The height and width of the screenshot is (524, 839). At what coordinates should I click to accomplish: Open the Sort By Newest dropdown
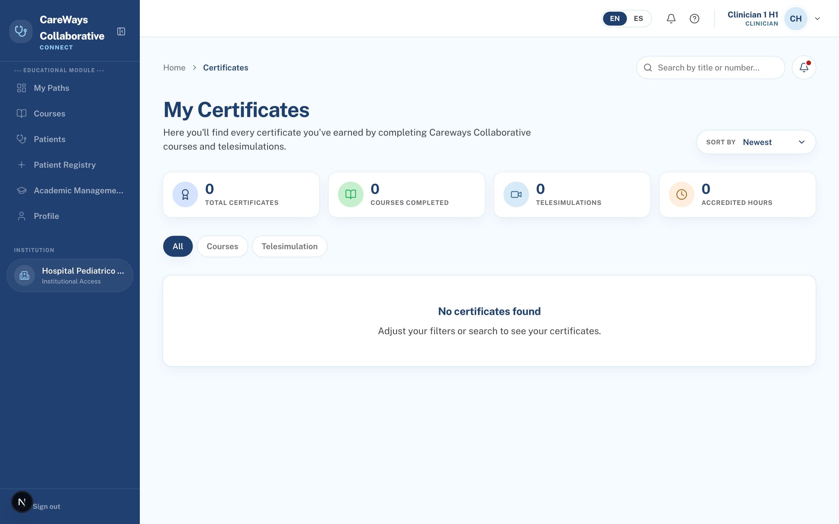tap(756, 142)
